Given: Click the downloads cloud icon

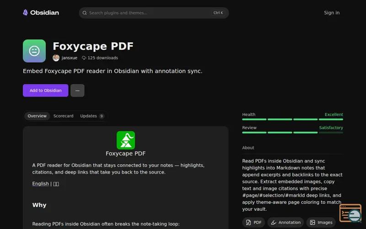Looking at the screenshot, I should [x=84, y=58].
